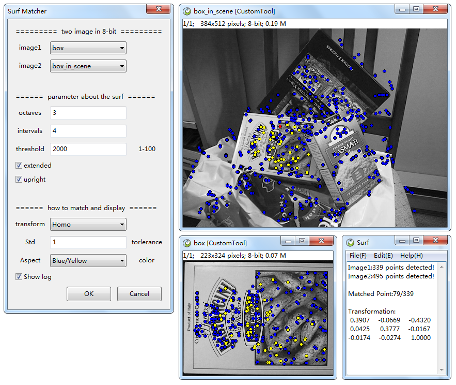The height and width of the screenshot is (385, 456).
Task: Close the Surf Matcher dialog
Action: click(x=159, y=9)
